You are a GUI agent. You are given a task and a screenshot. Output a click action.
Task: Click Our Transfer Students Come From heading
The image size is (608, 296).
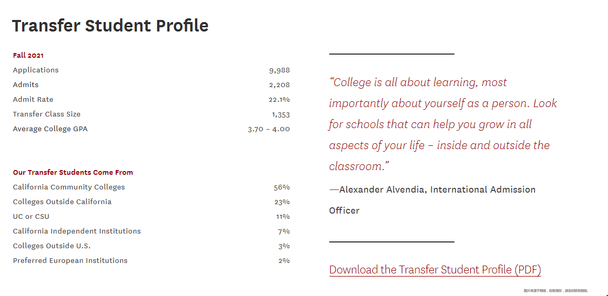point(73,173)
